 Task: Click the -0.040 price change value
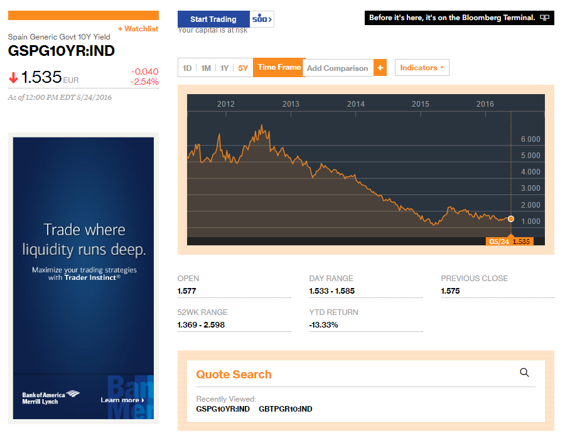pos(145,72)
